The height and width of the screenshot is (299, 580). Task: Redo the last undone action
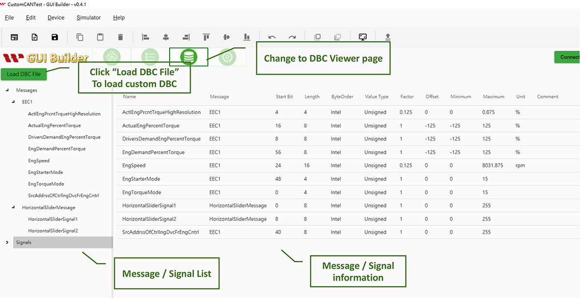pos(292,37)
